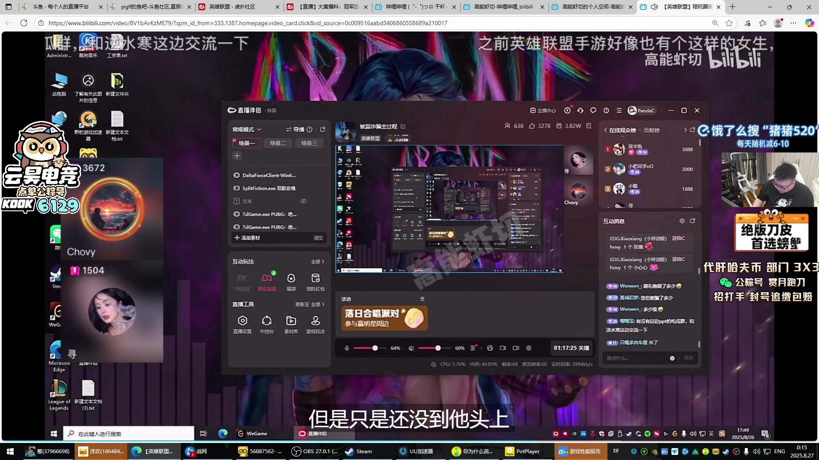This screenshot has height=460, width=819.
Task: Click the 发送 send chat button
Action: 688,358
